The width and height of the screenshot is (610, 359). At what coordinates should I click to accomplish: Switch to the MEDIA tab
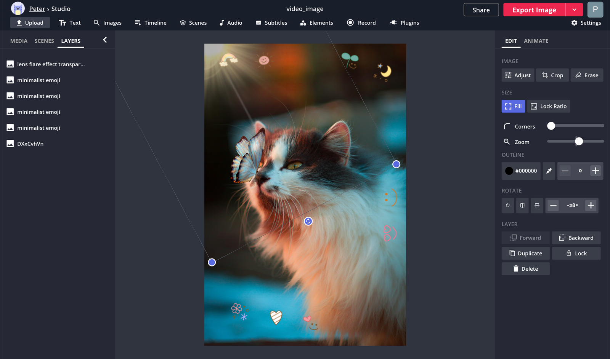point(19,41)
